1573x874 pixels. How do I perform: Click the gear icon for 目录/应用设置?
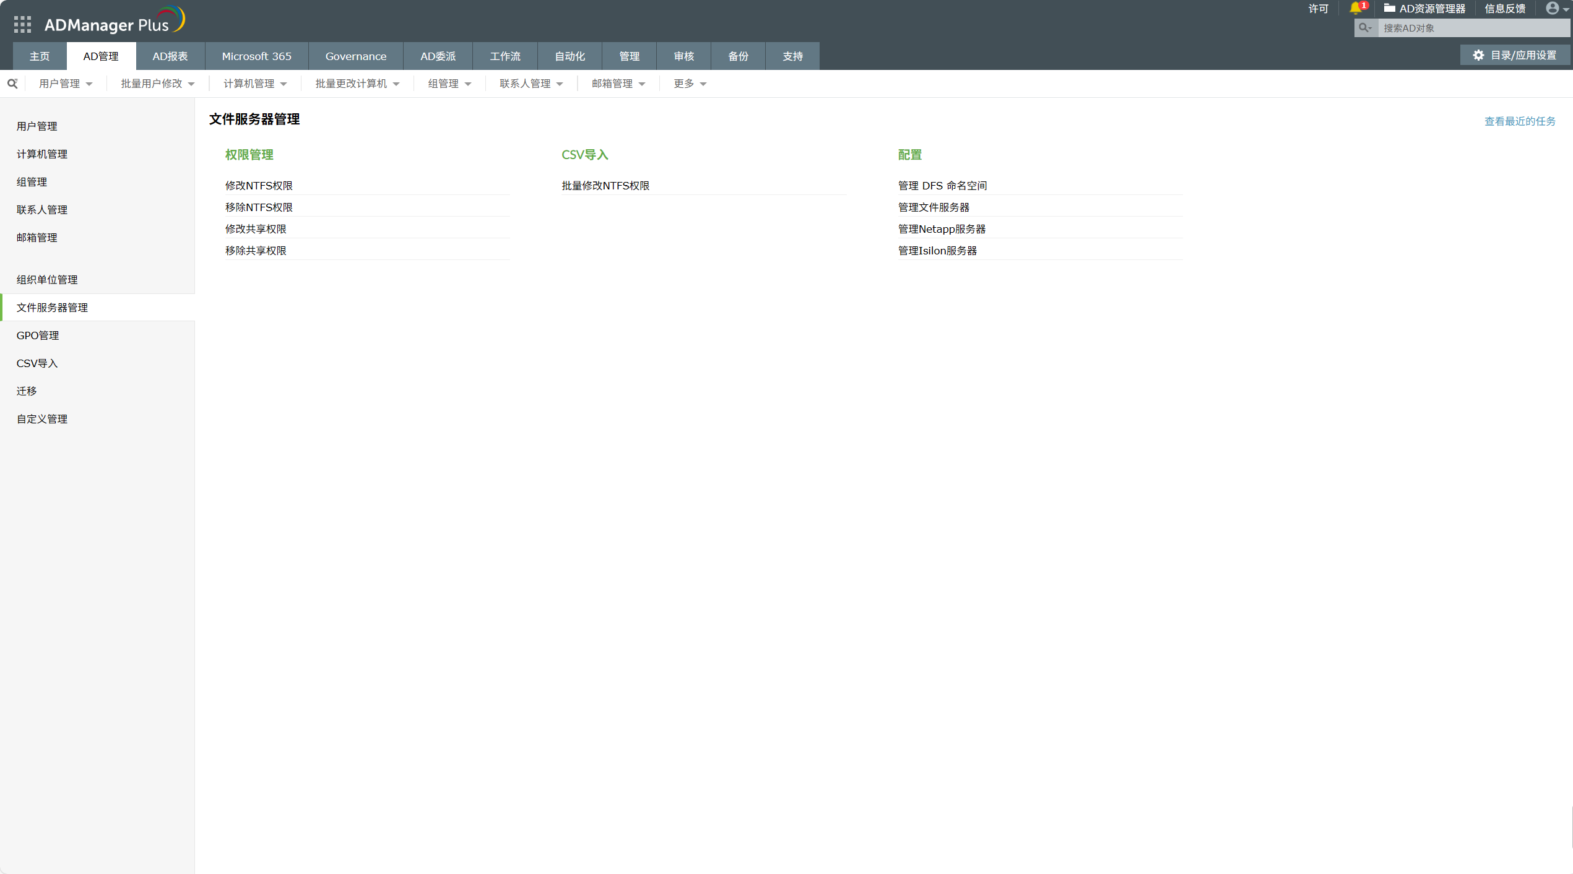tap(1478, 55)
